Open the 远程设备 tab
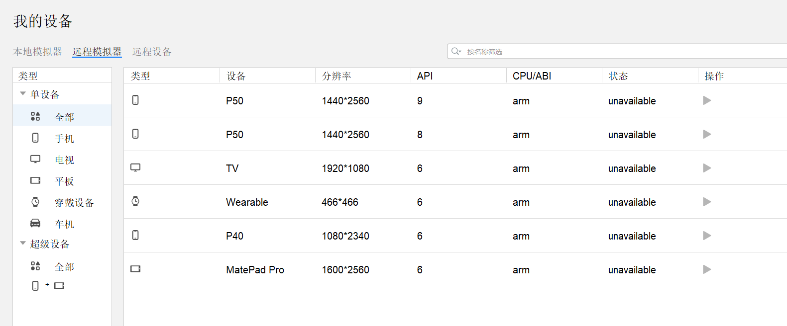 tap(152, 52)
